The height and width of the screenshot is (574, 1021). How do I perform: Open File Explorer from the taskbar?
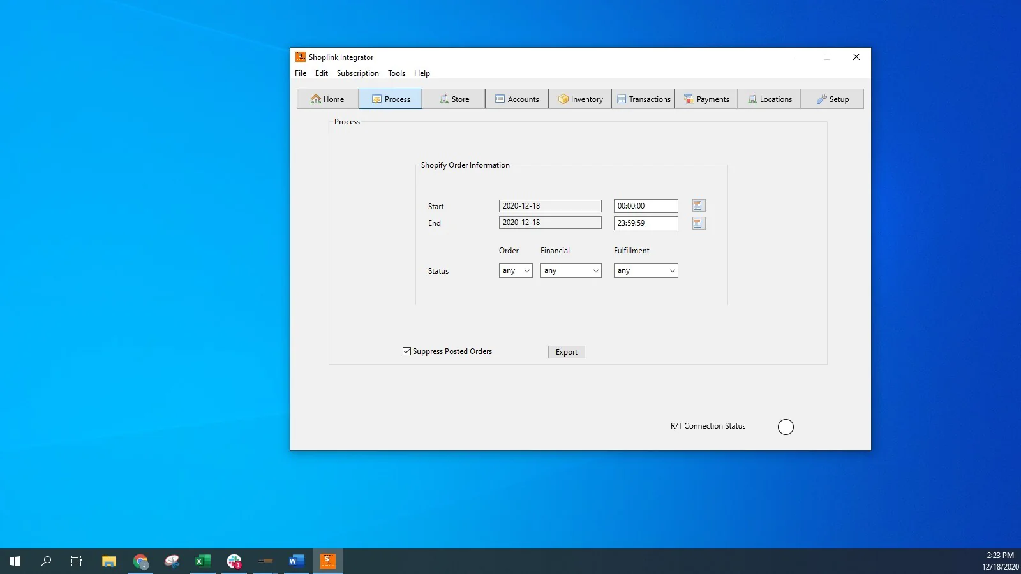[x=109, y=561]
